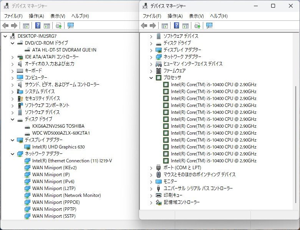Screen dimensions: 300x230
Task: Click right window vertical scrollbar
Action: [x=296, y=145]
